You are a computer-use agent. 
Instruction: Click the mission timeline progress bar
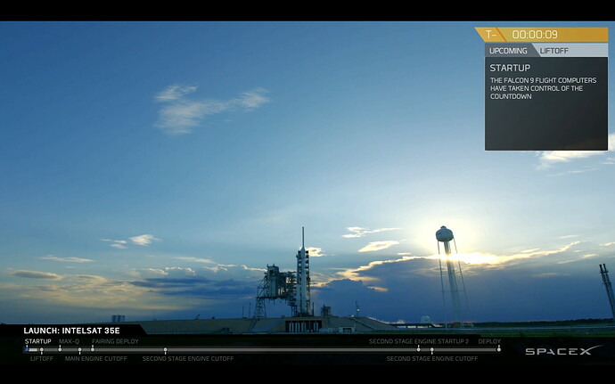pos(267,349)
